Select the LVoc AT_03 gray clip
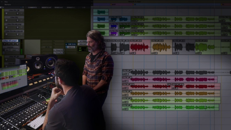 [x=176, y=72]
